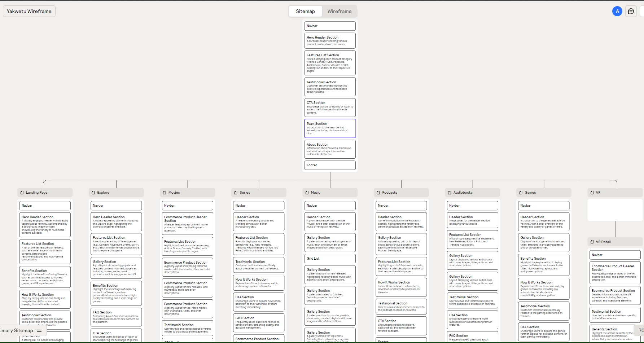Select the Sitemap tab
644x343 pixels.
click(x=305, y=11)
